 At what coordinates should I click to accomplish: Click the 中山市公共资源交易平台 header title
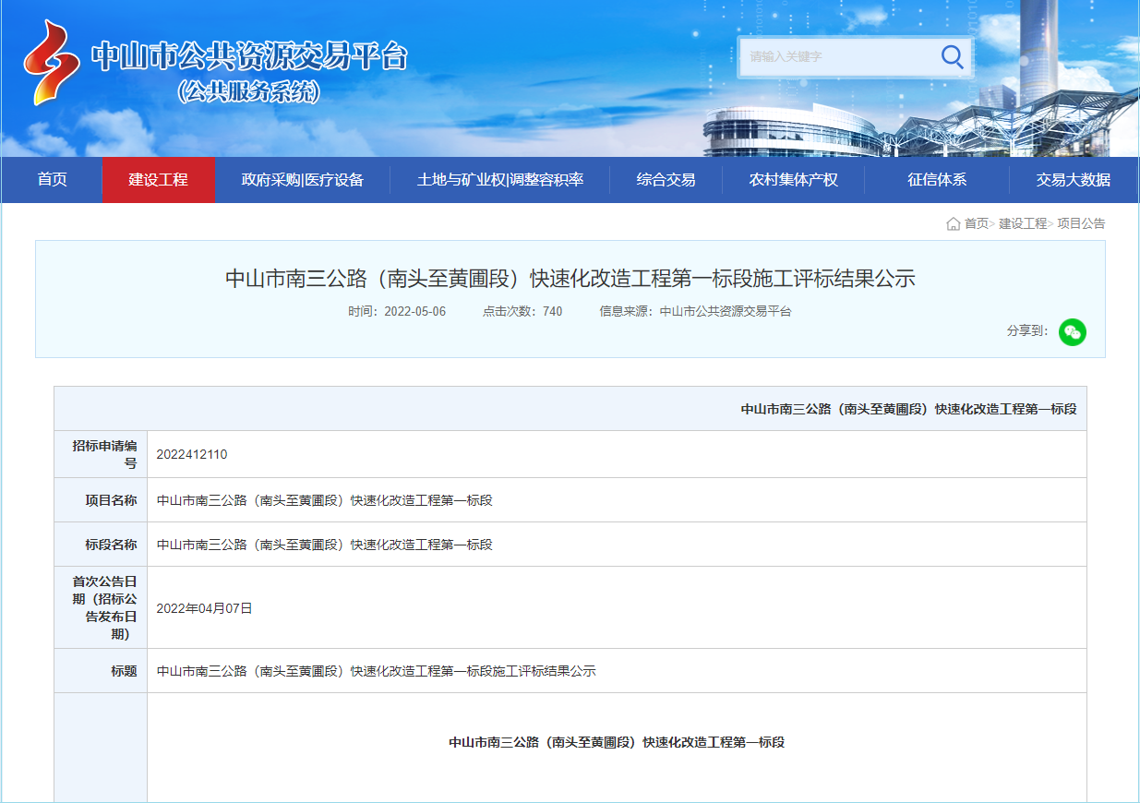(x=249, y=57)
